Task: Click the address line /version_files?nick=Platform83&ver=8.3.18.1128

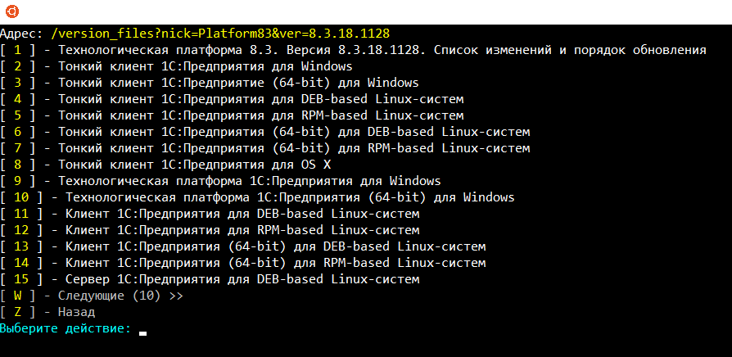Action: [x=220, y=34]
